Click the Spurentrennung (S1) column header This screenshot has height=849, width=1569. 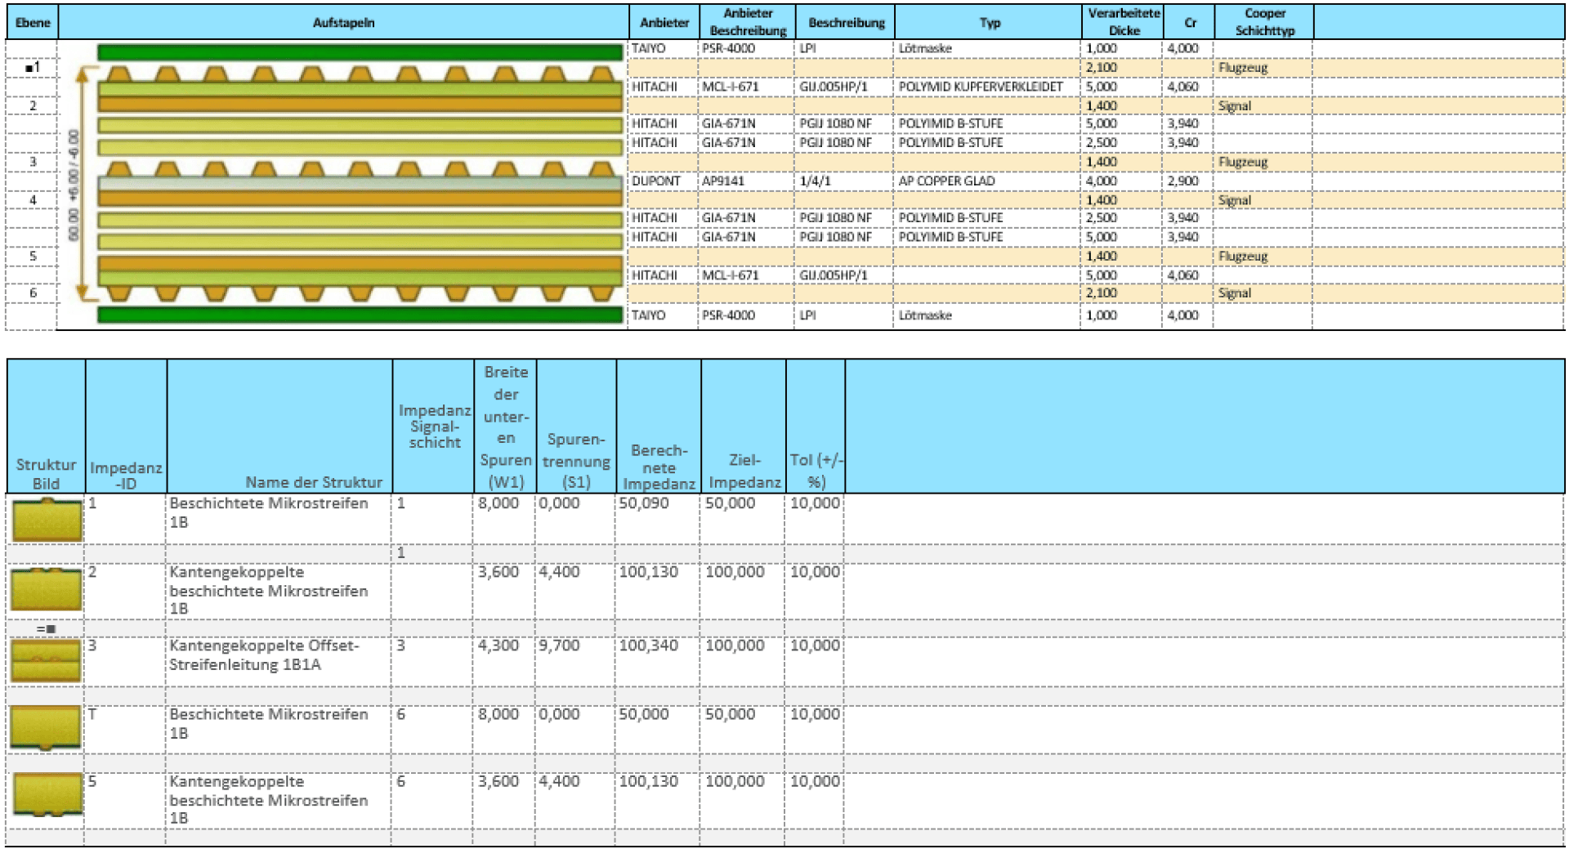(577, 426)
